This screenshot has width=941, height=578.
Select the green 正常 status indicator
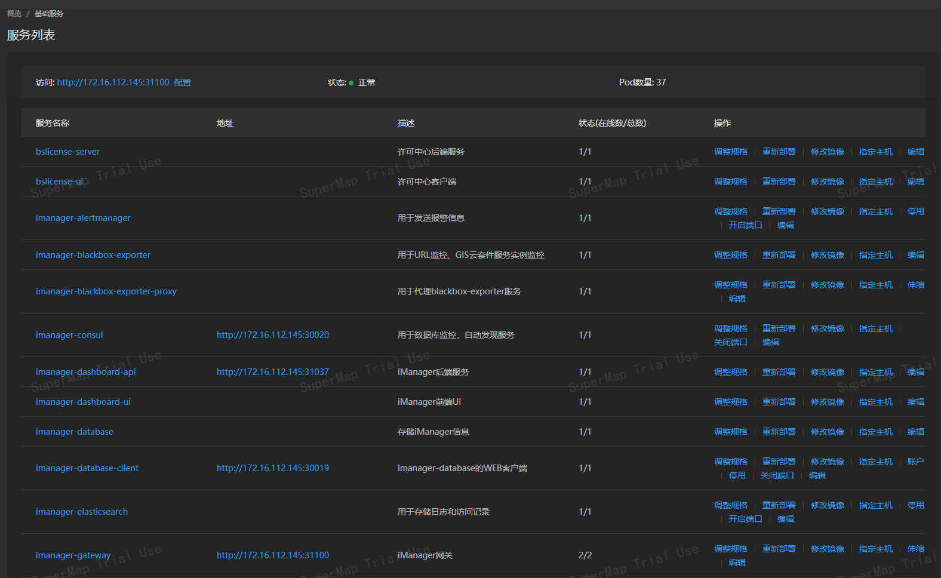tap(362, 82)
